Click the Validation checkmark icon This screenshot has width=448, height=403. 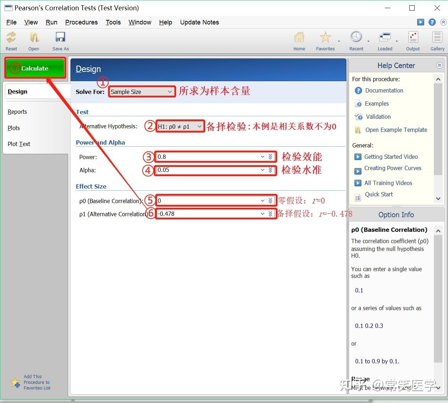pyautogui.click(x=358, y=117)
